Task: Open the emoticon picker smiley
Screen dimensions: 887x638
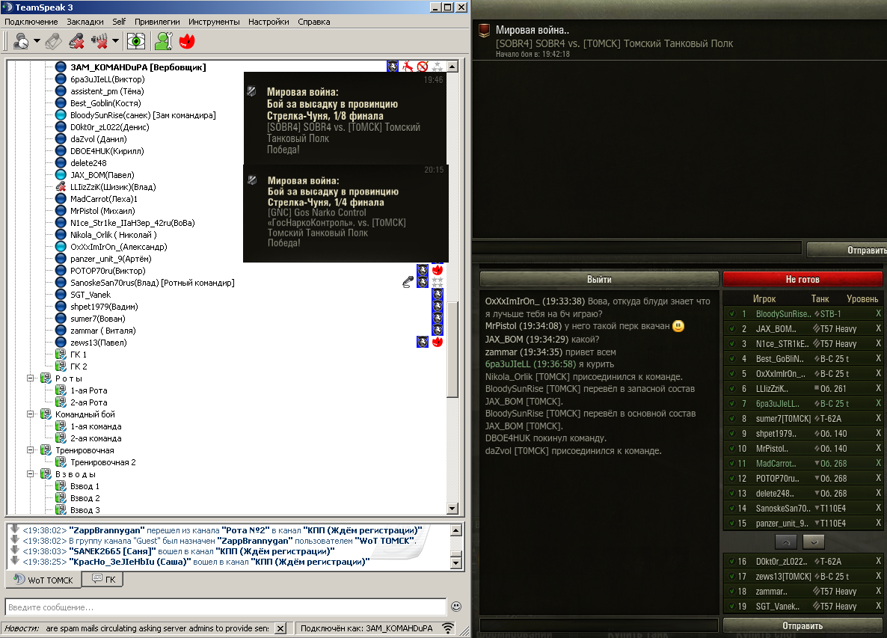Action: (x=456, y=607)
